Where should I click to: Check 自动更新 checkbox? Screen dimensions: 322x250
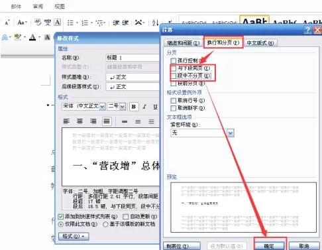click(125, 216)
